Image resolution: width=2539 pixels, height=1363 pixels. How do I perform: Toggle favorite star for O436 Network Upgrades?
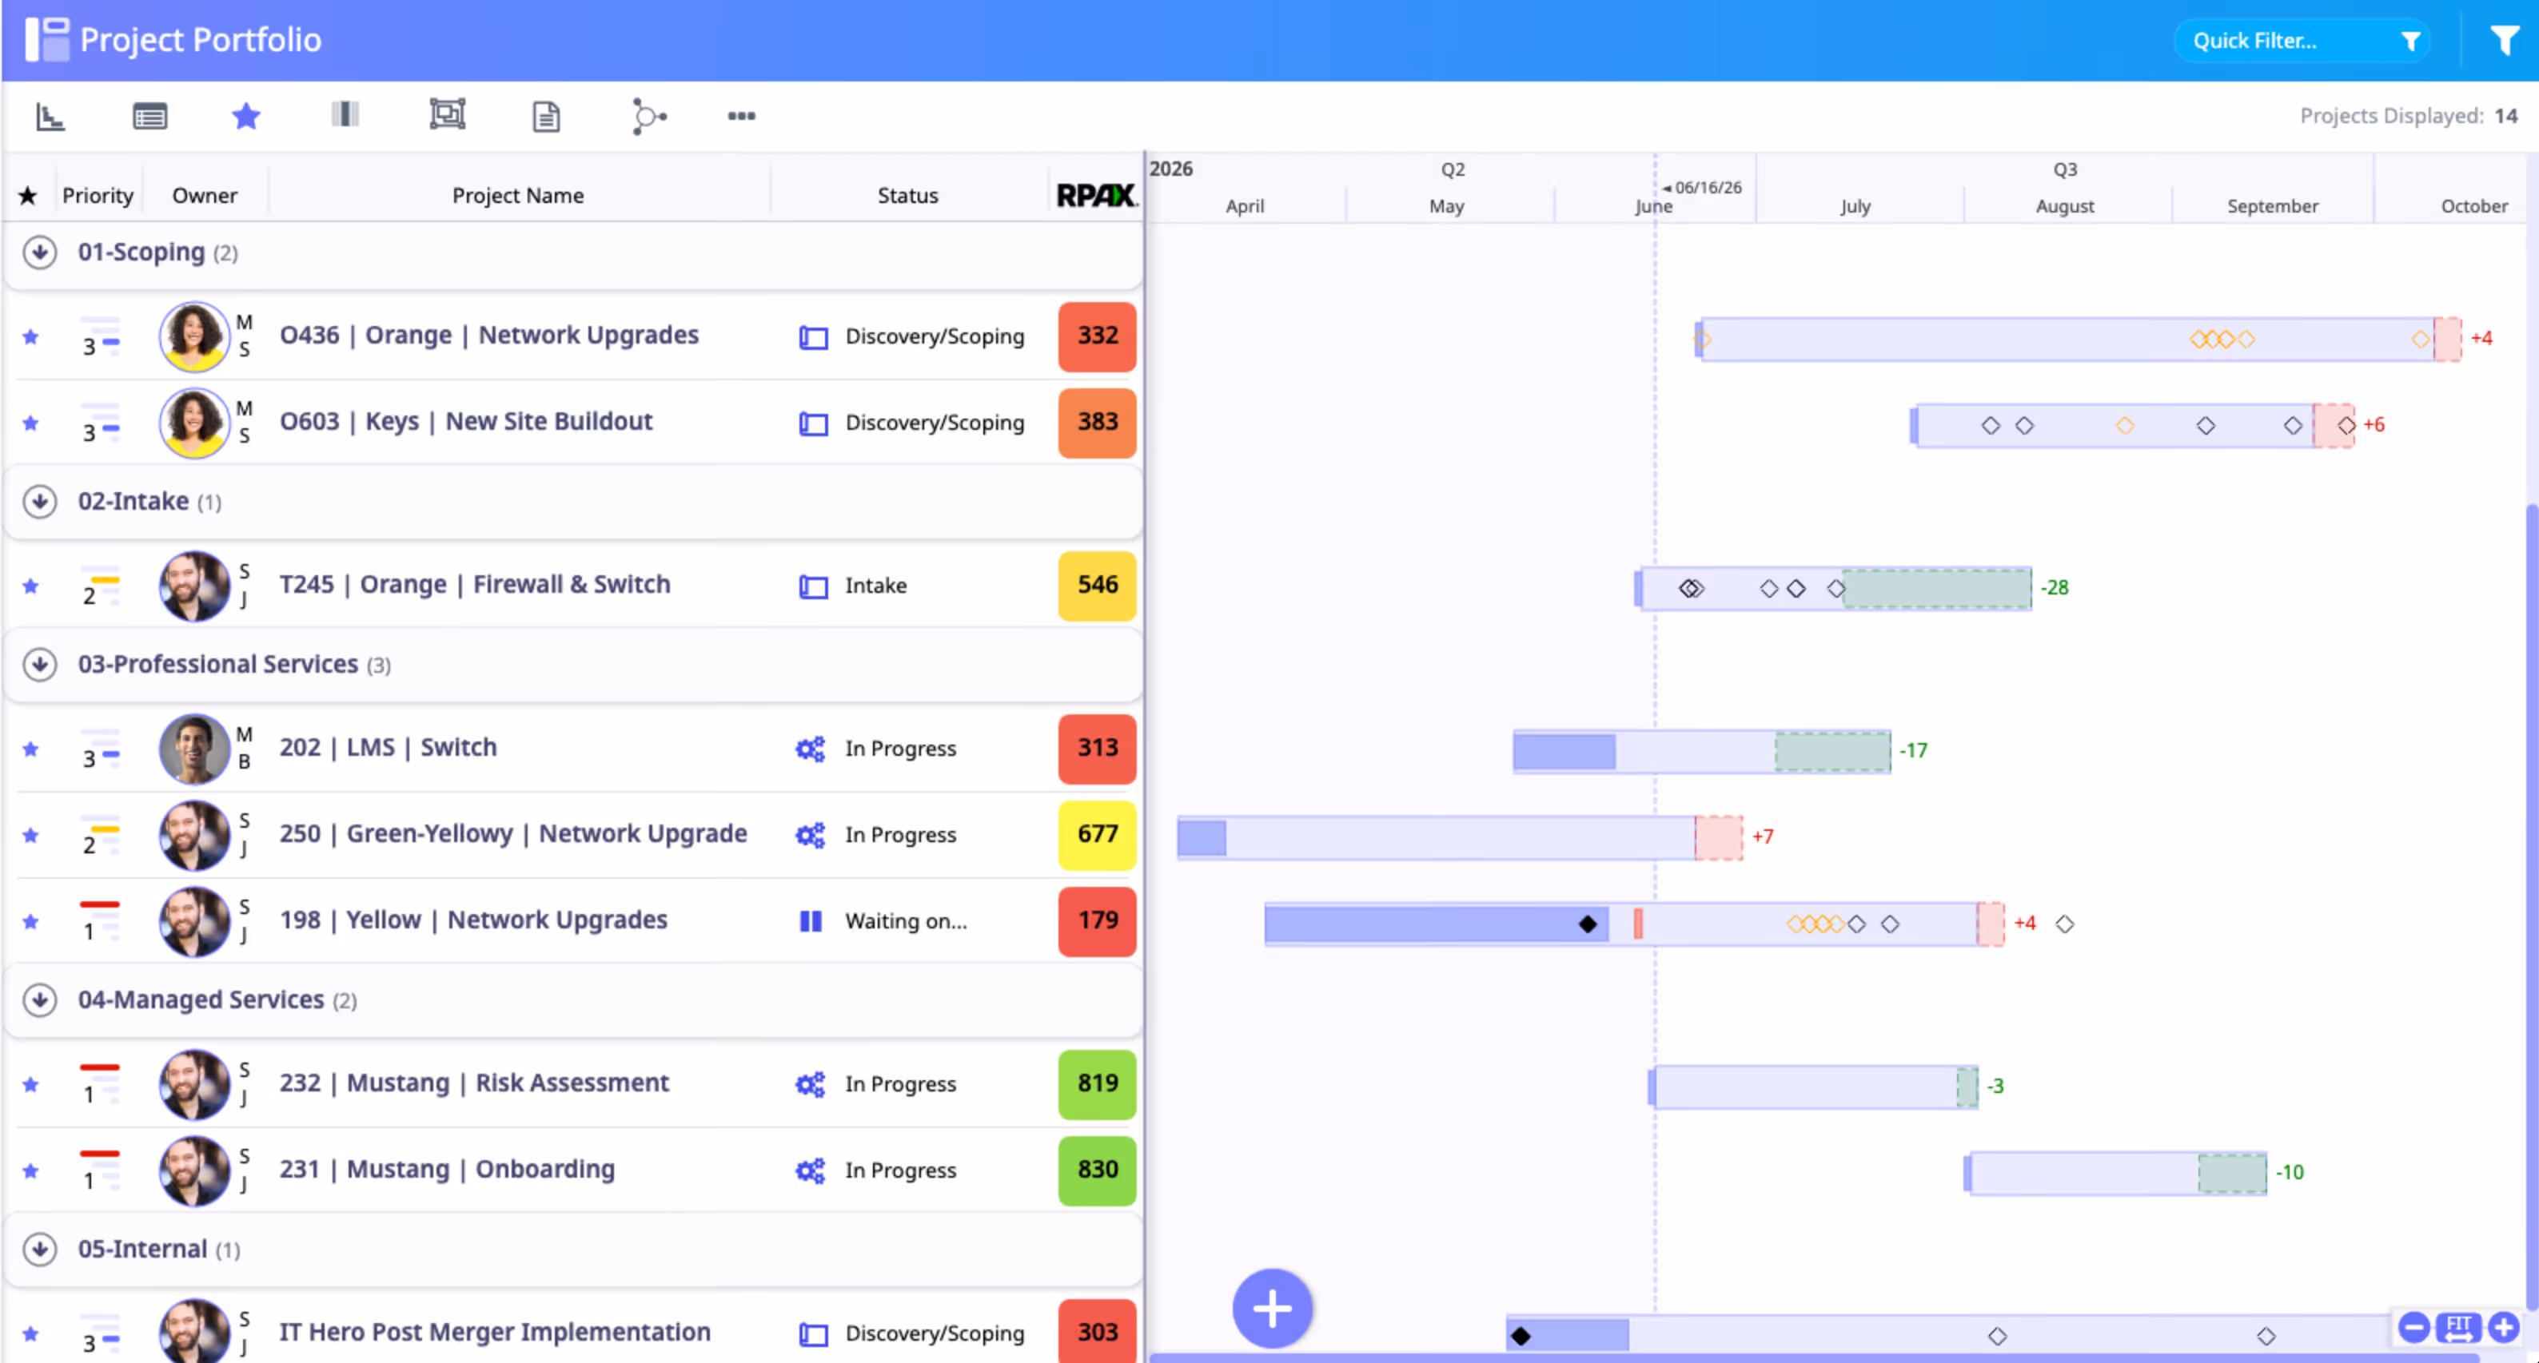tap(30, 337)
